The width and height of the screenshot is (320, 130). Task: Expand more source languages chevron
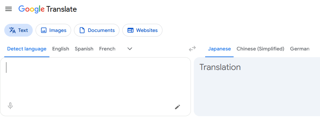pyautogui.click(x=130, y=49)
